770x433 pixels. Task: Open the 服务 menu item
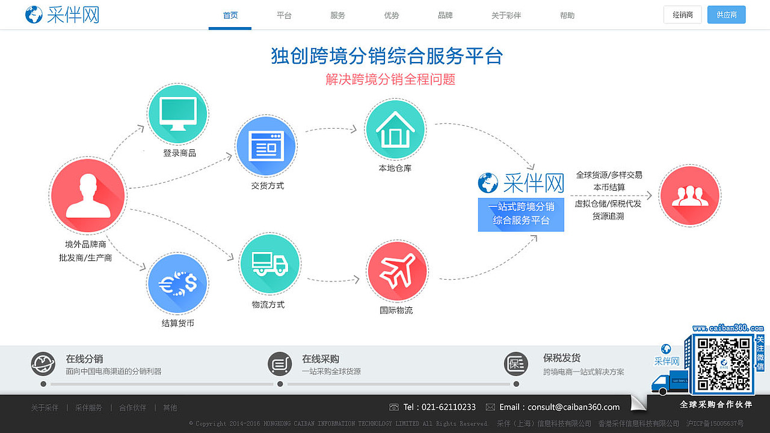pos(337,15)
